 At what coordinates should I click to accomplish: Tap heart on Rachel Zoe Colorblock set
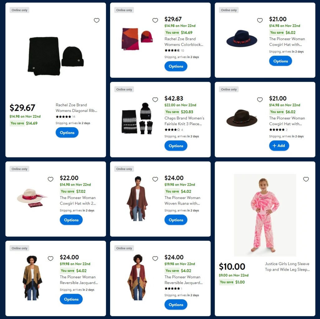pos(155,20)
